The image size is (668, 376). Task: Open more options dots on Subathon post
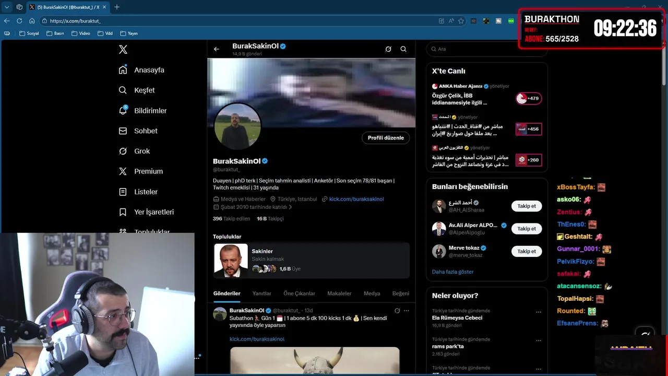pos(407,311)
